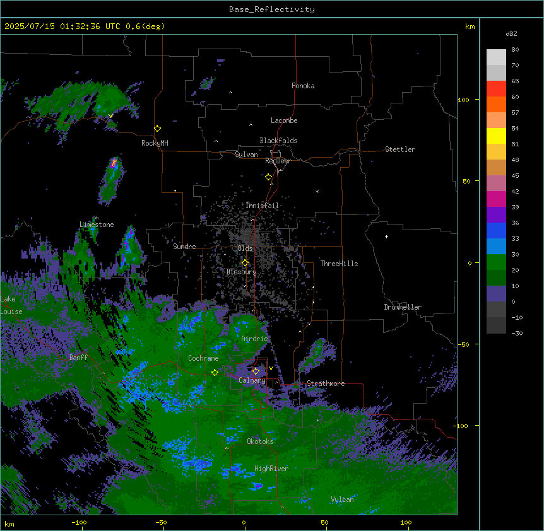Click the Didsbury label
The image size is (544, 531).
[x=242, y=272]
